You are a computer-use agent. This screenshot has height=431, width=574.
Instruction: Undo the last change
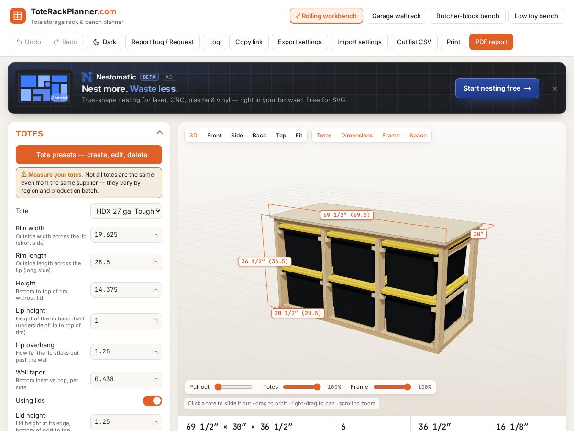coord(29,42)
